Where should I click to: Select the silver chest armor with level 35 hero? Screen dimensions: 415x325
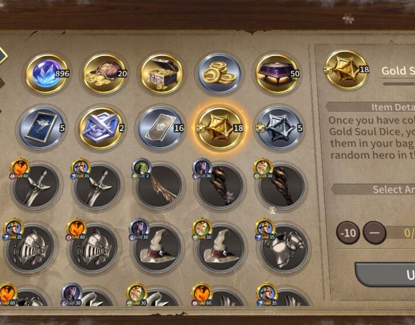tap(284, 248)
